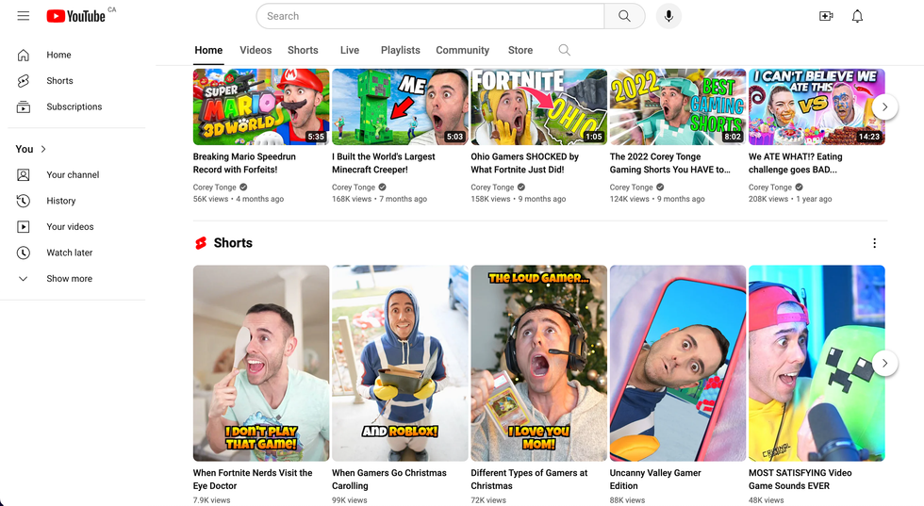The width and height of the screenshot is (924, 506).
Task: Play the Super Mario 3D World thumbnail
Action: 261,106
